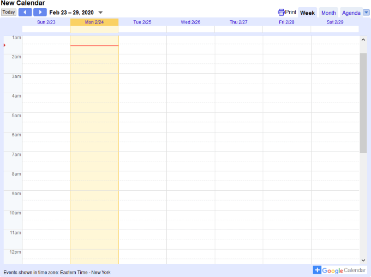Click the printer icon

pyautogui.click(x=281, y=12)
